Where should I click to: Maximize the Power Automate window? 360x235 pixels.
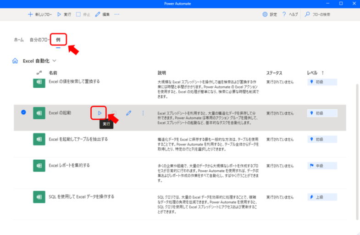pyautogui.click(x=341, y=4)
